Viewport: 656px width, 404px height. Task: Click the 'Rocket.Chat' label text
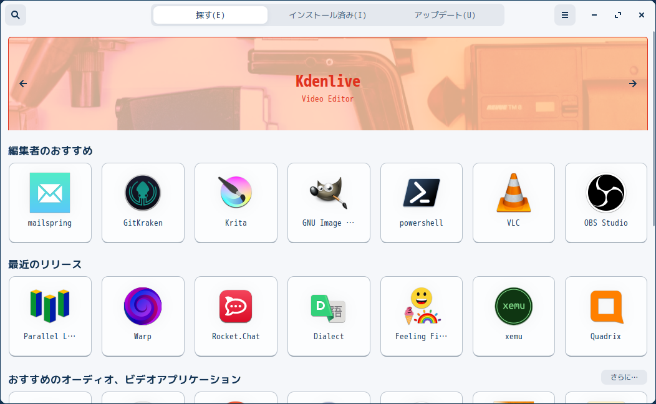coord(236,336)
